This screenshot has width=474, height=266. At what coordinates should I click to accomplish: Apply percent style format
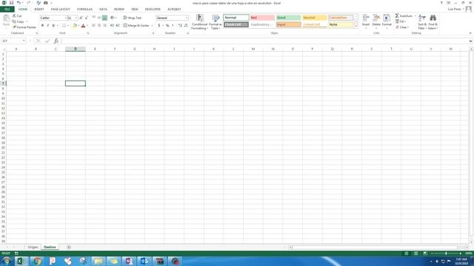(167, 26)
